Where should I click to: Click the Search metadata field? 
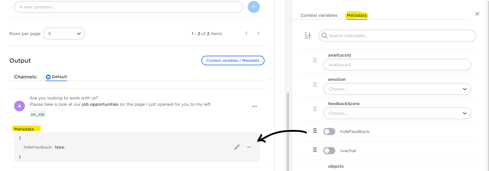click(x=397, y=36)
